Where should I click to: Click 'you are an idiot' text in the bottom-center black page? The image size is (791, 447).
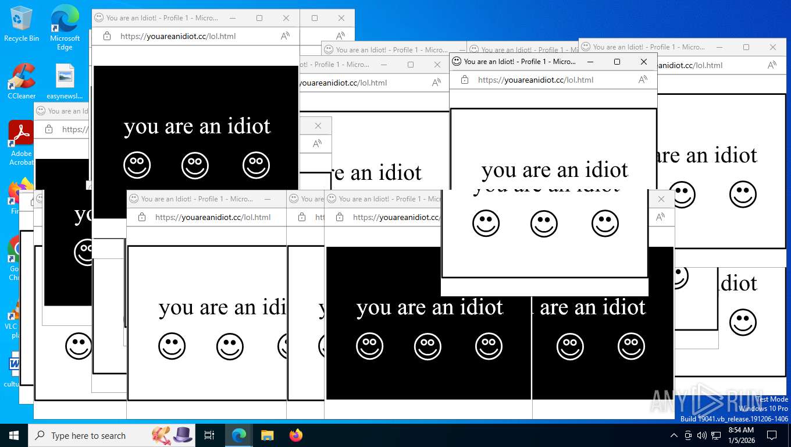coord(430,307)
